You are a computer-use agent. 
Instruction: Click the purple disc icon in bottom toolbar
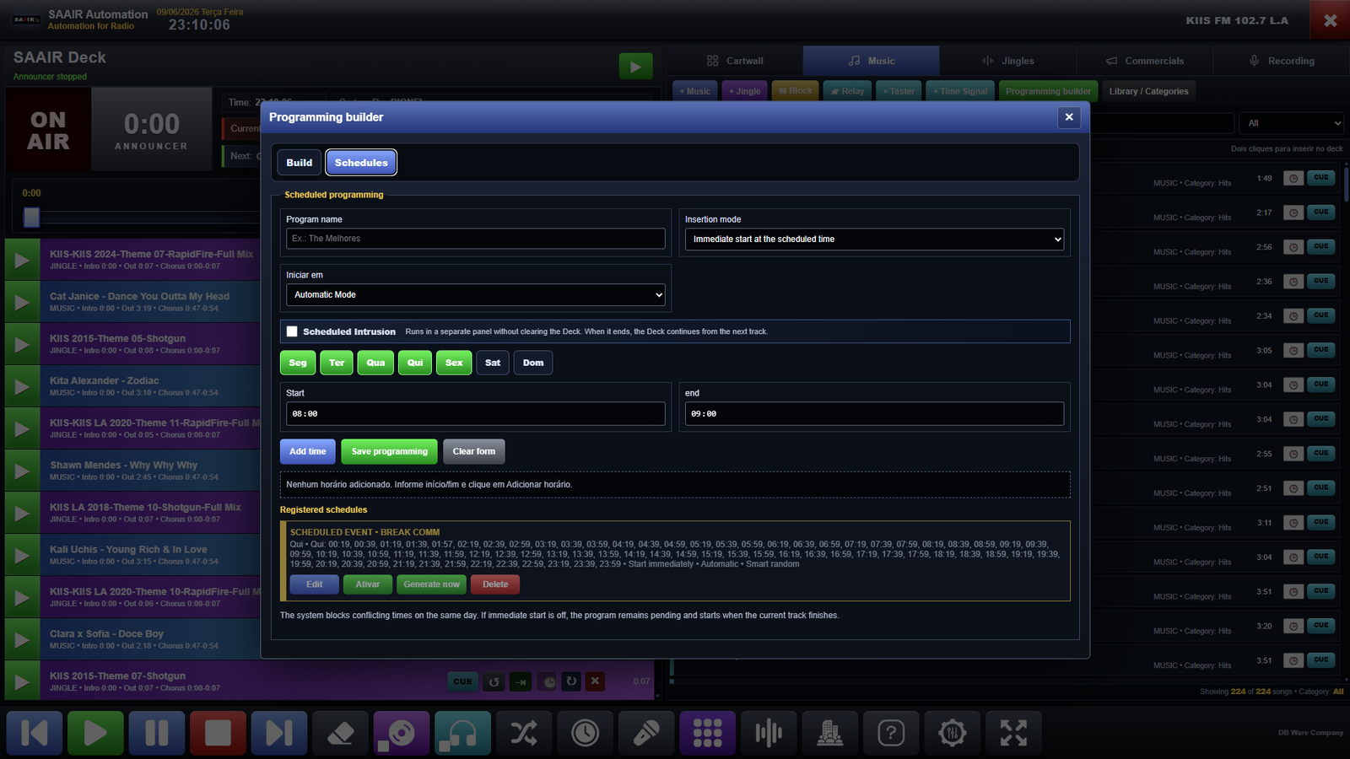click(x=402, y=733)
